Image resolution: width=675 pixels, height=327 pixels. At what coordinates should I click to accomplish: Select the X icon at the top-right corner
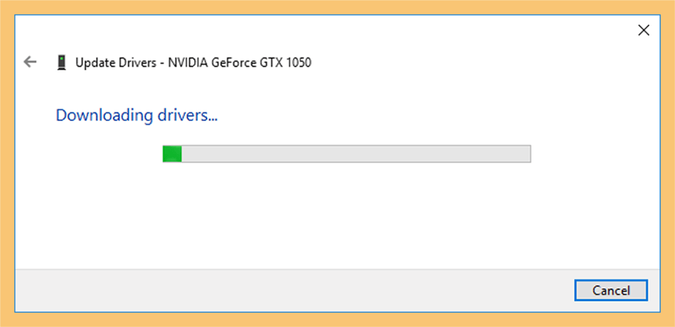pos(643,30)
